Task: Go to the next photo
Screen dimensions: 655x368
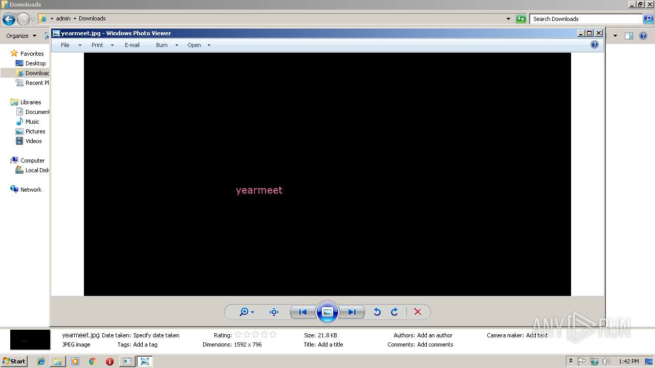Action: pyautogui.click(x=352, y=312)
